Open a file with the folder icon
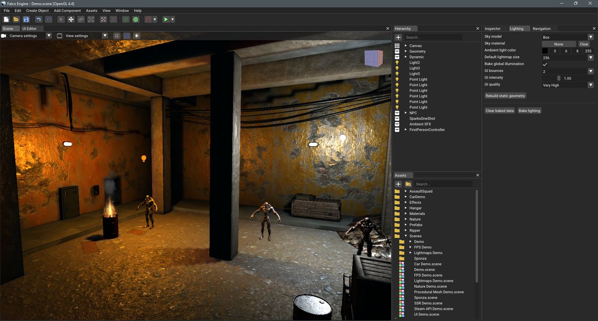Screen dimensions: 598x321 pos(16,20)
